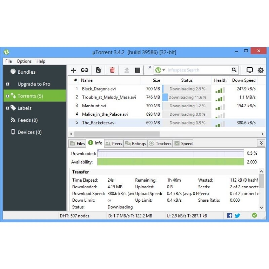
Task: Click the Facebook icon in status bar
Action: coord(230,216)
